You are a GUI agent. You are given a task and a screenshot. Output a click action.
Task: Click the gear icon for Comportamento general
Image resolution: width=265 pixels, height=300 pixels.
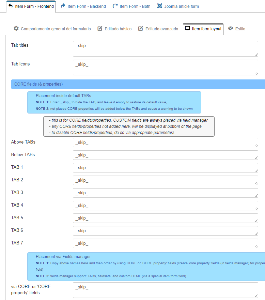[x=16, y=29]
